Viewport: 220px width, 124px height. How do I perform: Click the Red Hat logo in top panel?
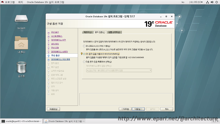(x=2, y=2)
